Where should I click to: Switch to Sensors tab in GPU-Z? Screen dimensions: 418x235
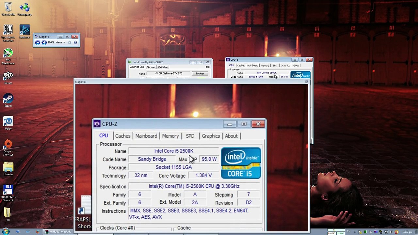pyautogui.click(x=151, y=67)
